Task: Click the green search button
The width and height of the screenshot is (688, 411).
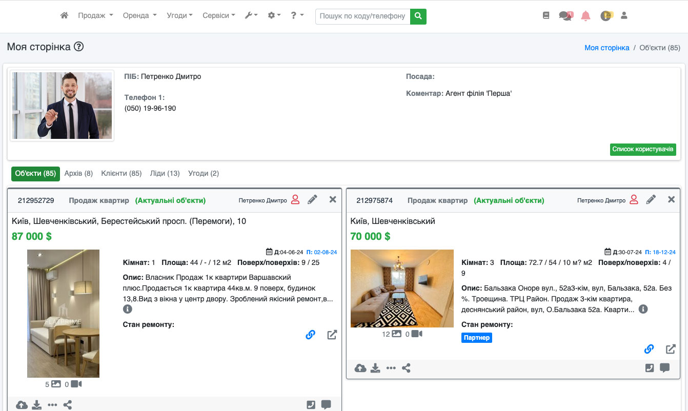Action: (418, 16)
